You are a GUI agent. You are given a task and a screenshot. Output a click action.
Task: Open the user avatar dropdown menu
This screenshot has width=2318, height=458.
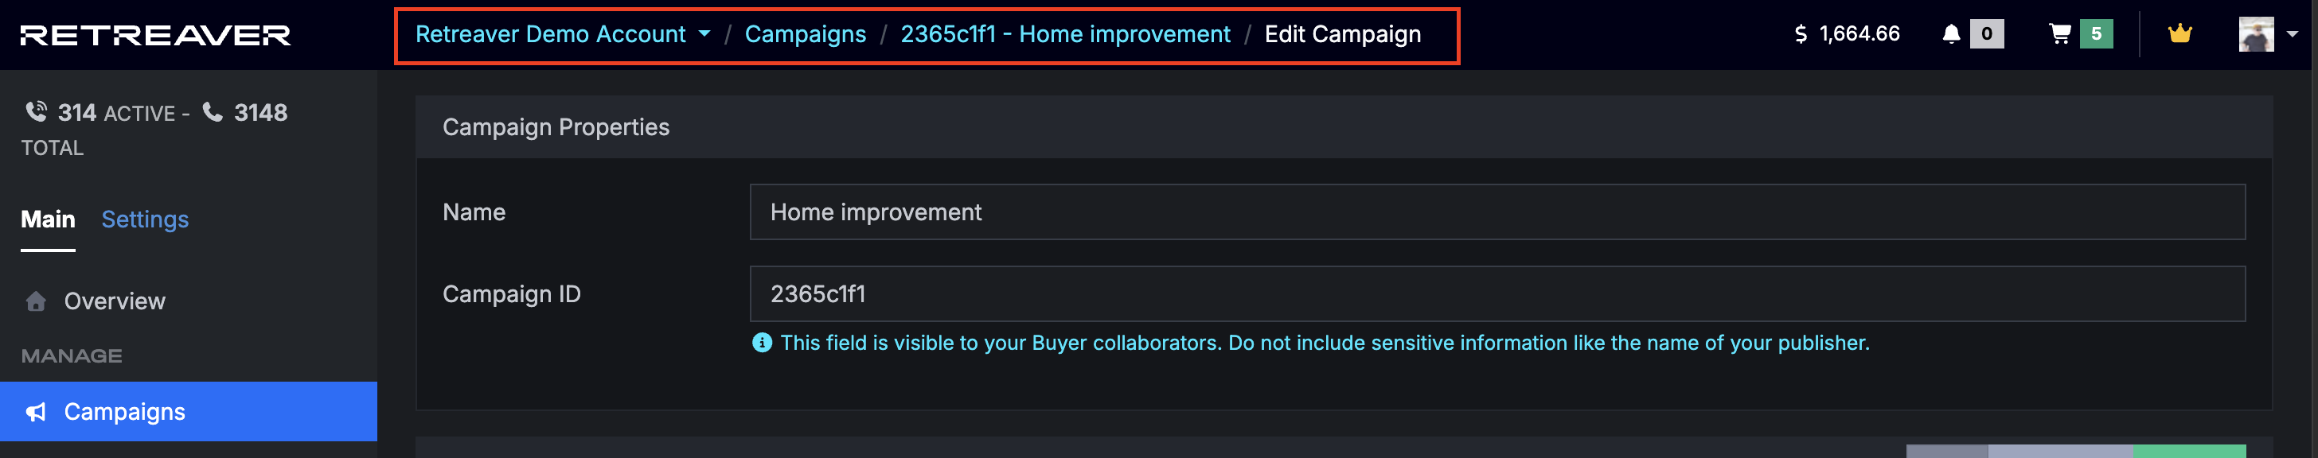click(x=2292, y=34)
